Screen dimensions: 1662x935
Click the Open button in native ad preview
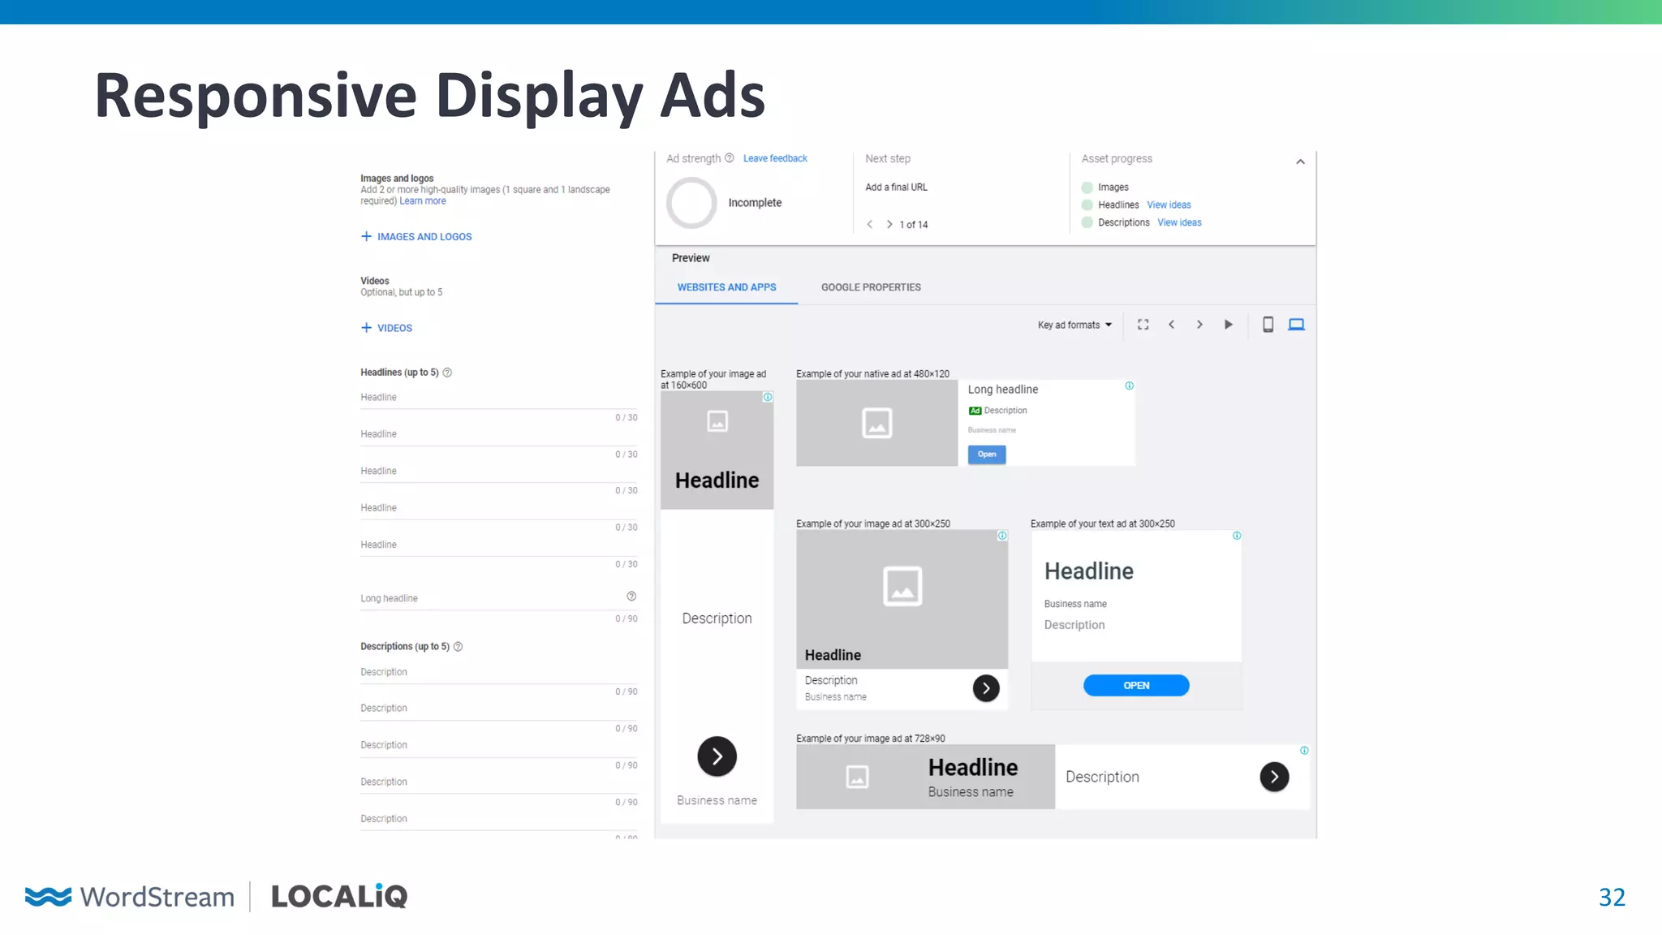click(987, 455)
